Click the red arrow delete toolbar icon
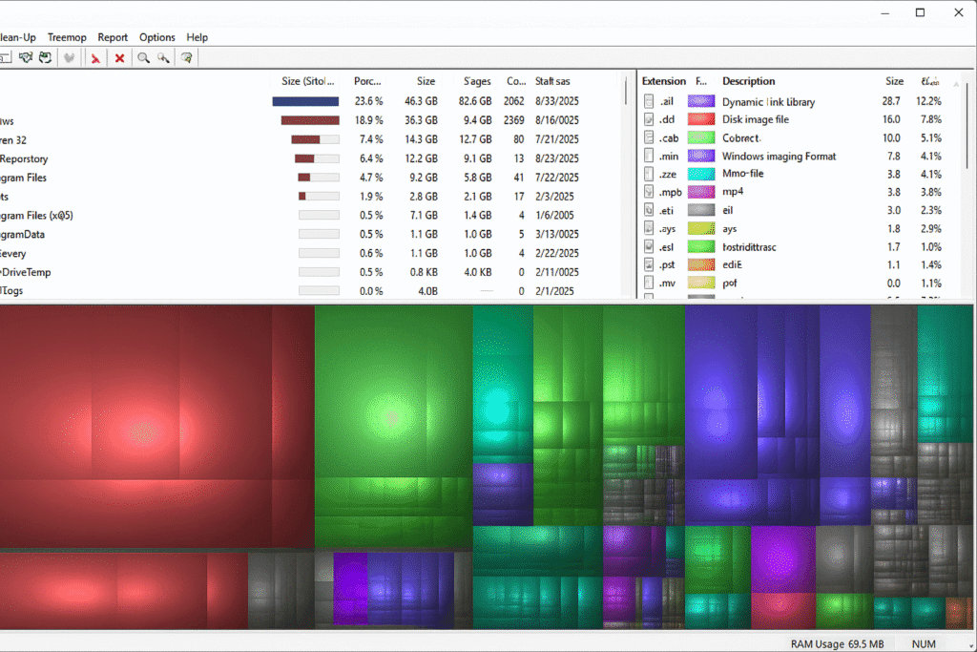Screen dimensions: 977x652 tap(95, 58)
